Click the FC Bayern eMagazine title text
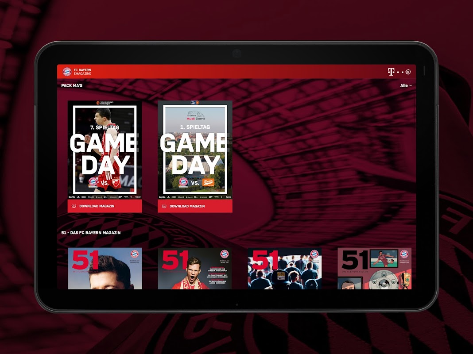This screenshot has width=473, height=354. pyautogui.click(x=82, y=72)
